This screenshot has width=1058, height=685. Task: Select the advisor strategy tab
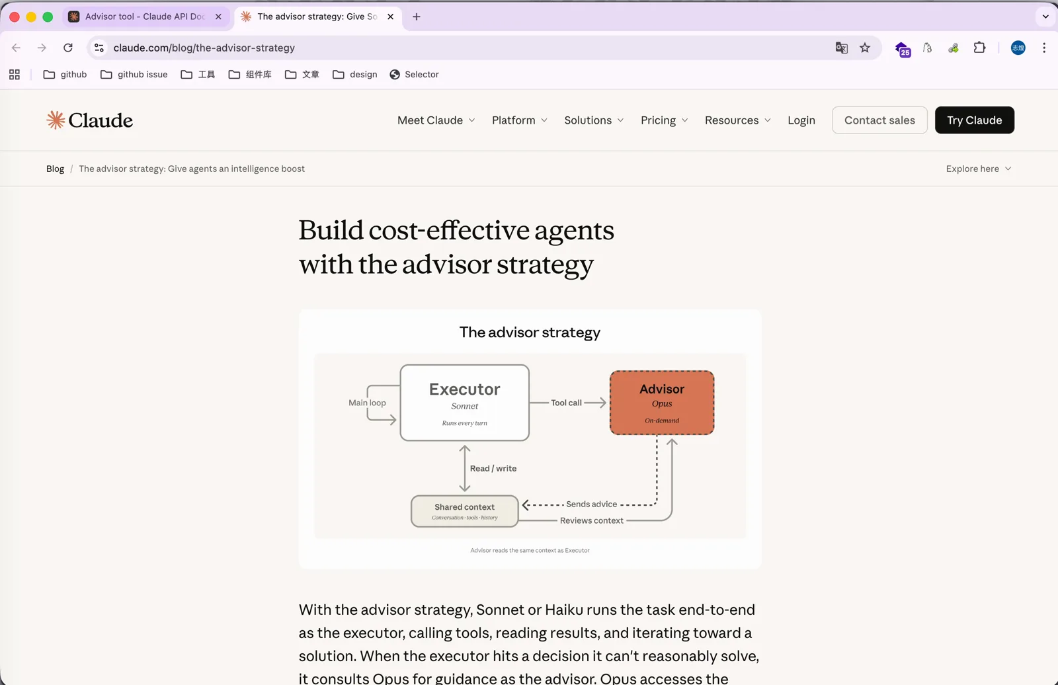[318, 17]
